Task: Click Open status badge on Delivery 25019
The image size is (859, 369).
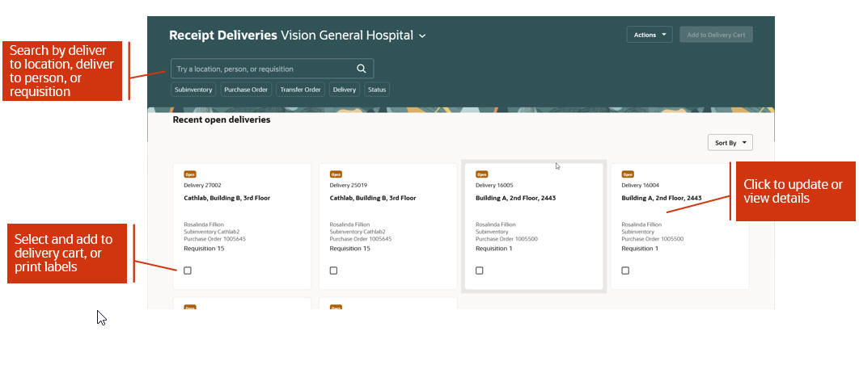Action: tap(336, 174)
